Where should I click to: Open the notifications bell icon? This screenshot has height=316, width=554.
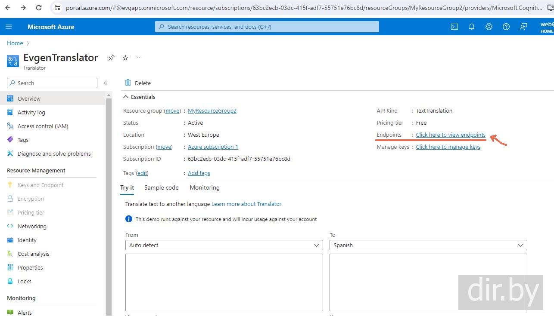[x=472, y=27]
